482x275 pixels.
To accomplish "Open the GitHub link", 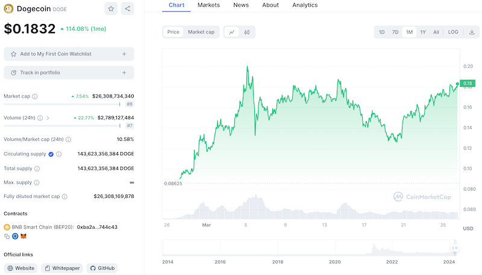I will point(102,268).
